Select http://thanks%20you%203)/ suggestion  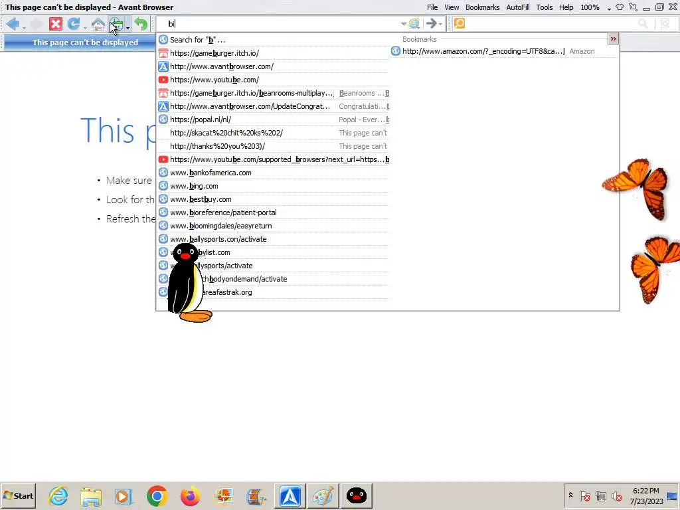(273, 146)
